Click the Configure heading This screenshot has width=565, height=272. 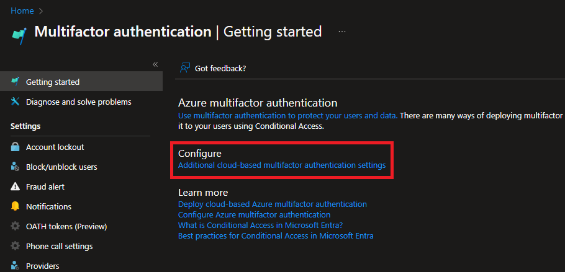coord(200,153)
